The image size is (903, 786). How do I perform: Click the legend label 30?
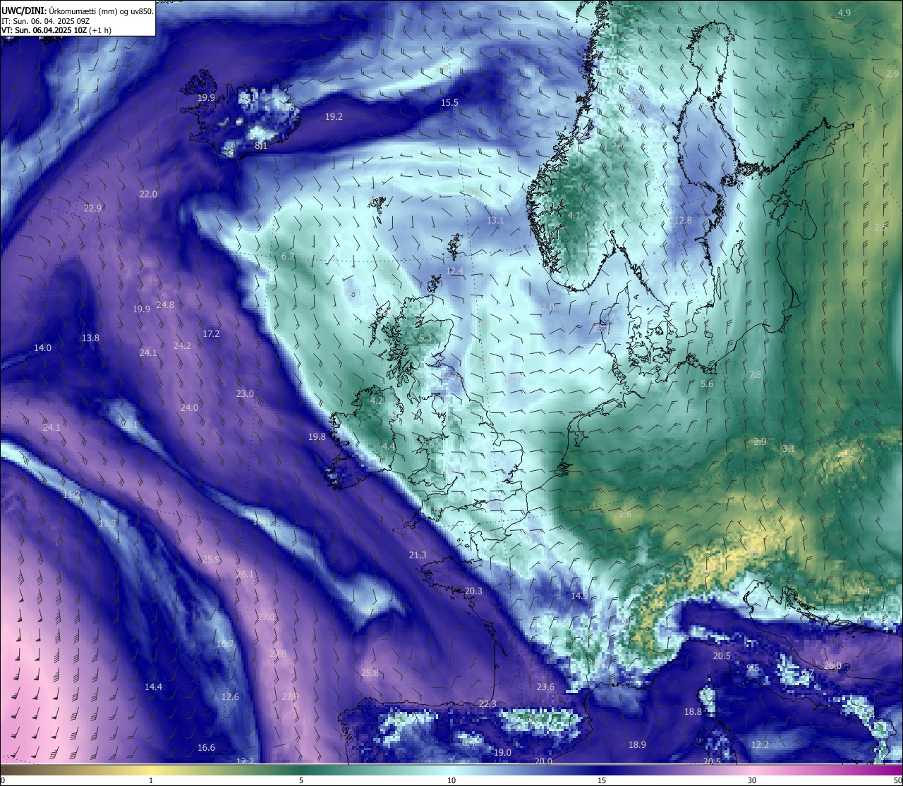coord(752,780)
